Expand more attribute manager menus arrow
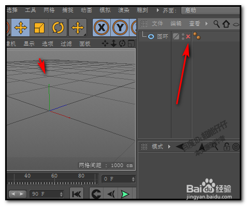Viewport: 247px width, 206px height. coord(169,147)
